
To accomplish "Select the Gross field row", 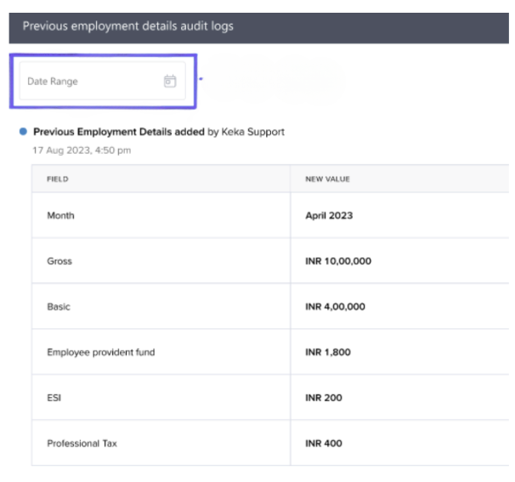I will tap(59, 261).
